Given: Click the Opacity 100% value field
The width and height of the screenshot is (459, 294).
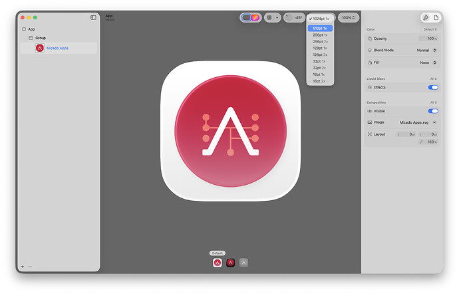Looking at the screenshot, I should [426, 39].
